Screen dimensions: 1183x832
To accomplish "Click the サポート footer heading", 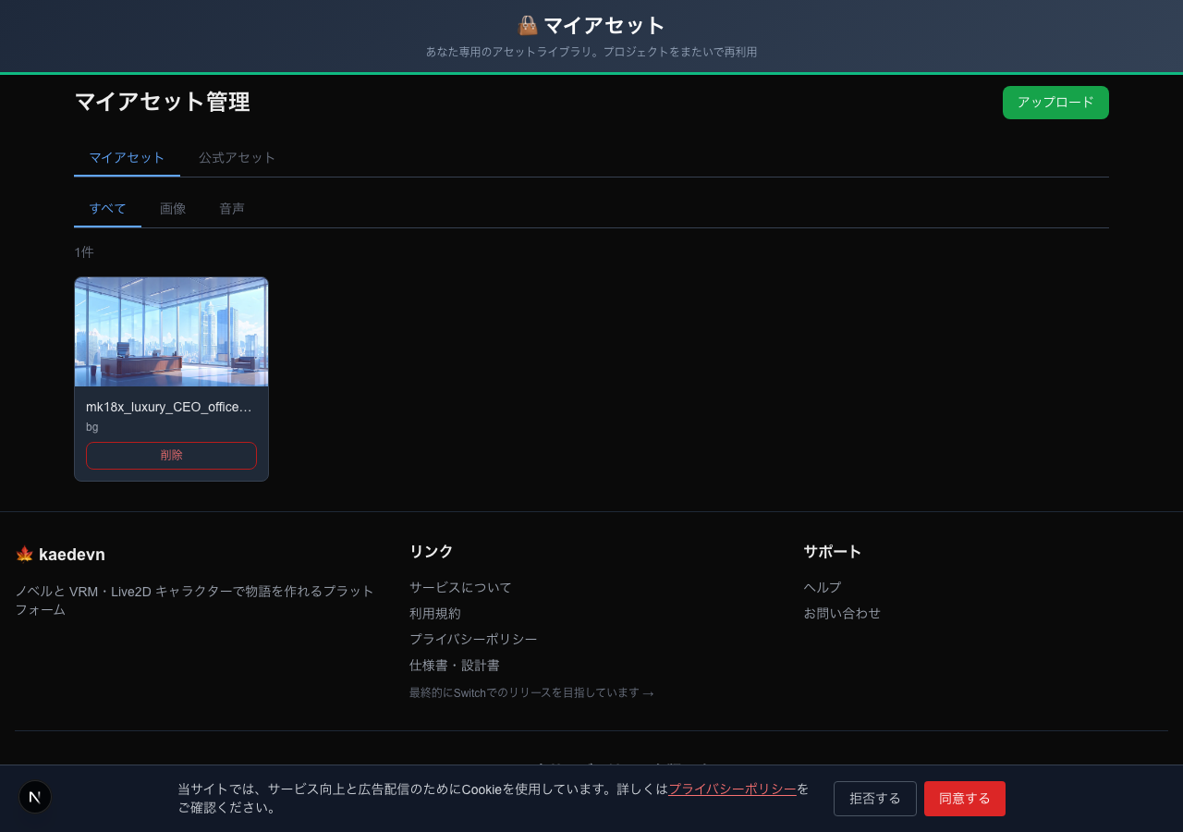I will [833, 552].
